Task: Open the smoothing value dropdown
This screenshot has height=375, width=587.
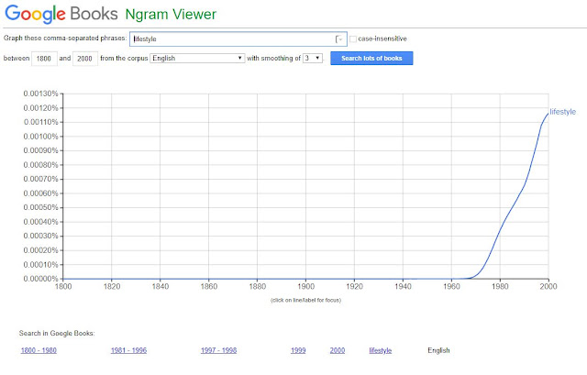Action: (313, 58)
